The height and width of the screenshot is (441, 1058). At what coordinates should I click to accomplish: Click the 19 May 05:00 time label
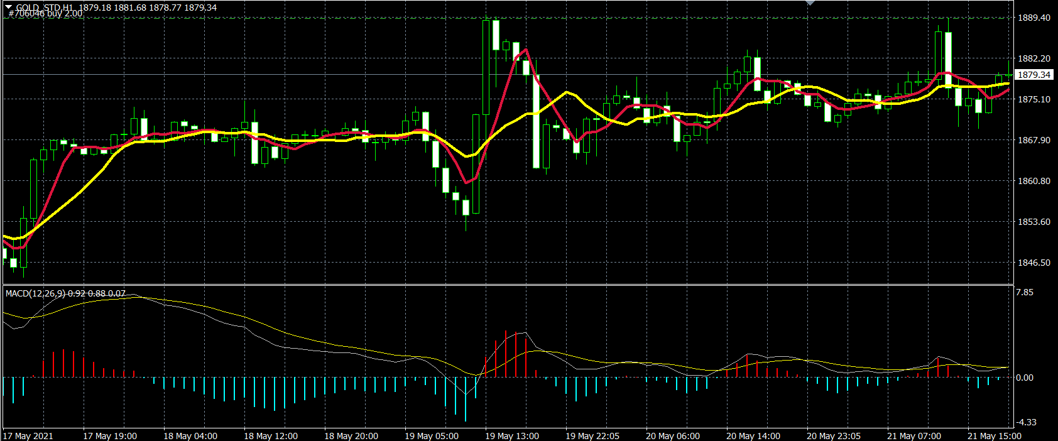432,435
